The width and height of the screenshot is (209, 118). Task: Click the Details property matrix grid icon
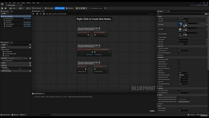pos(206,14)
